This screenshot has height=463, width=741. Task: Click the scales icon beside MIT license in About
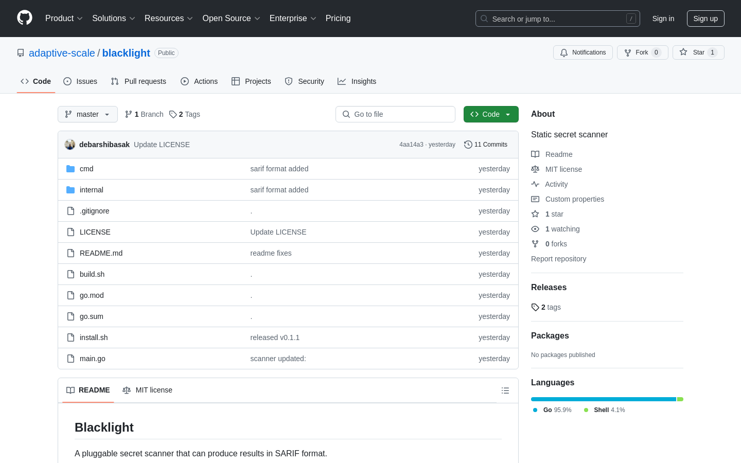[x=535, y=169]
